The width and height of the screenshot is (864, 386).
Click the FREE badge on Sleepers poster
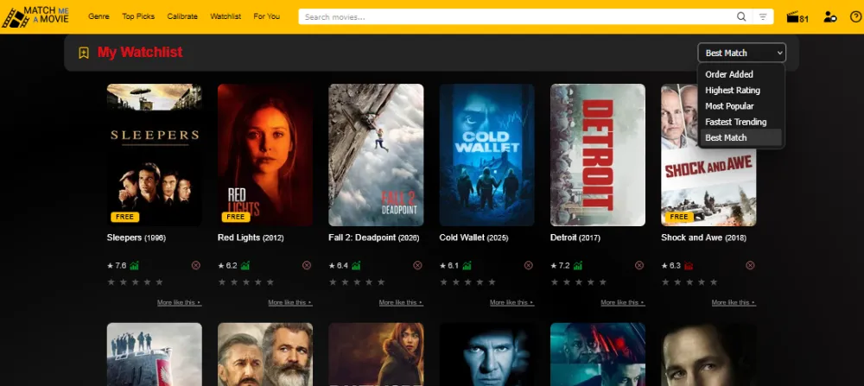125,217
